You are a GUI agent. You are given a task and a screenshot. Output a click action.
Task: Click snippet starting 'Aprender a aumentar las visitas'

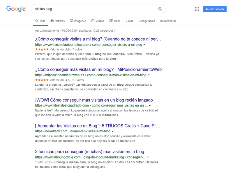tap(93, 138)
